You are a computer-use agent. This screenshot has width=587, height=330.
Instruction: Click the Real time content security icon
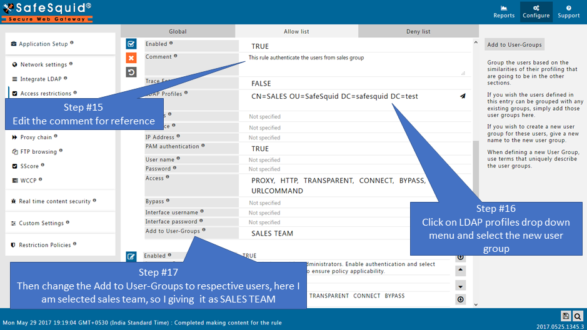coord(14,201)
